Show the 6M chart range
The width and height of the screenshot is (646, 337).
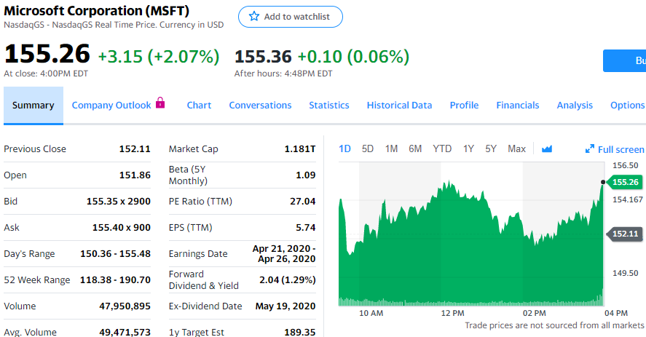(x=415, y=149)
